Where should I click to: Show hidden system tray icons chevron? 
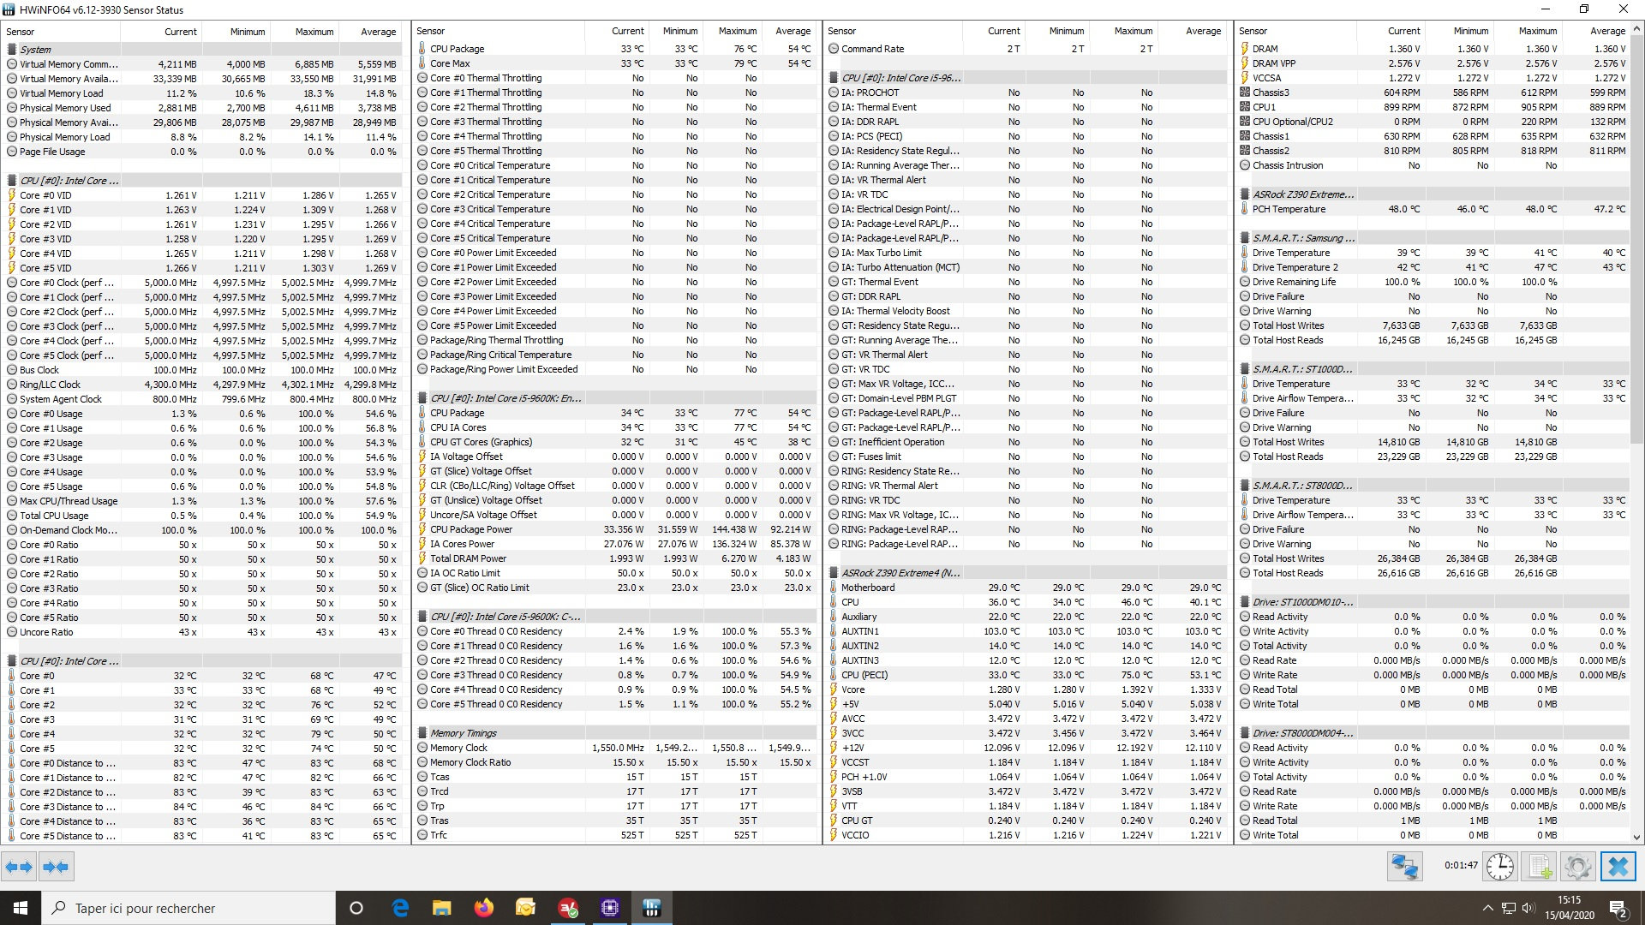pyautogui.click(x=1487, y=908)
